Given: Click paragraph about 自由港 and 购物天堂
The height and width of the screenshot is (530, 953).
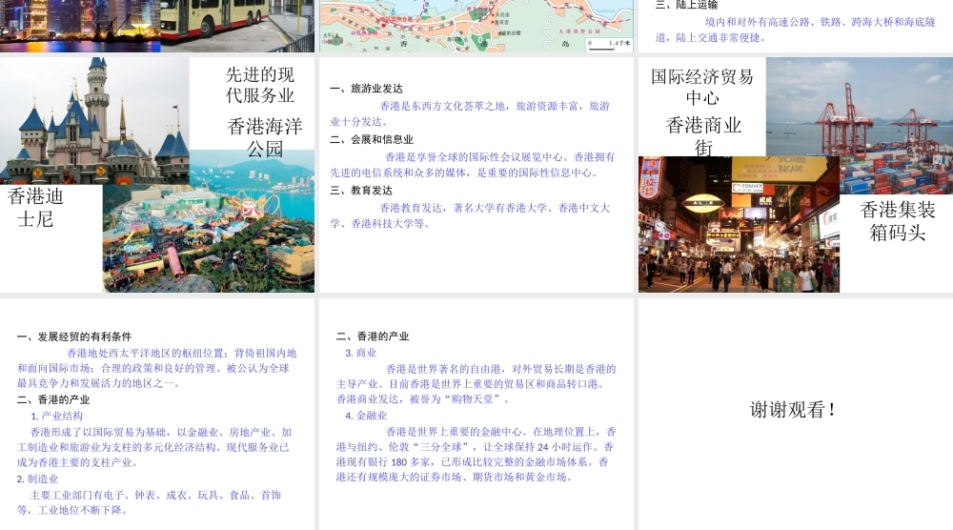Looking at the screenshot, I should 476,384.
